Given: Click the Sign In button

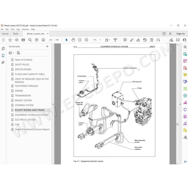Looking at the screenshot, I should pos(180,34).
